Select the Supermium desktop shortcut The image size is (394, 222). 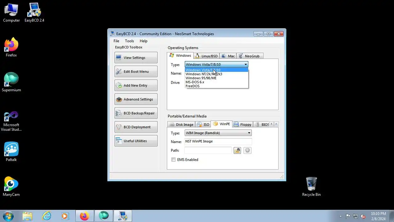pos(11,82)
